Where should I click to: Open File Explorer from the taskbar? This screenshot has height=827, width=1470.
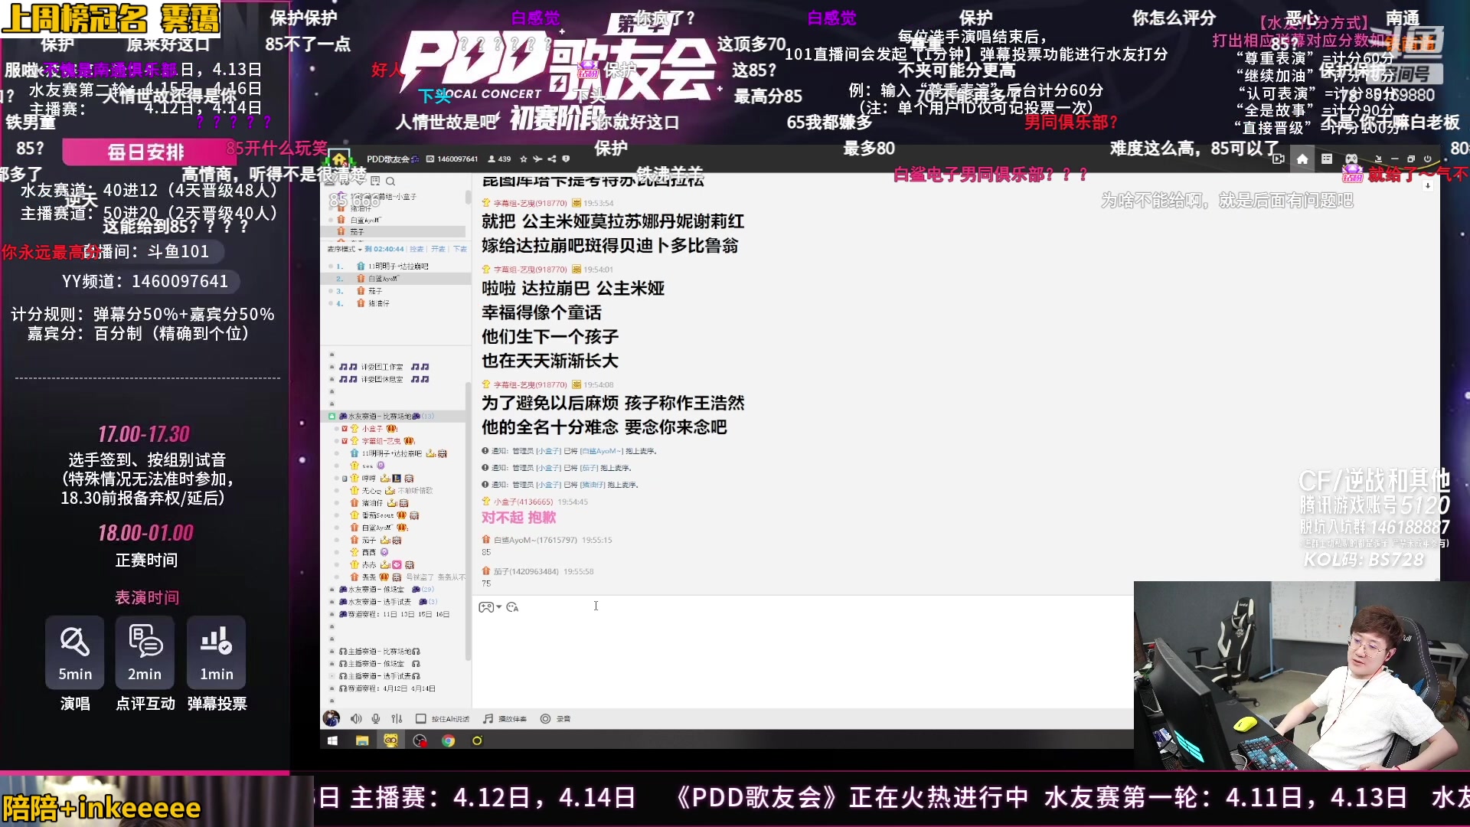click(x=362, y=740)
